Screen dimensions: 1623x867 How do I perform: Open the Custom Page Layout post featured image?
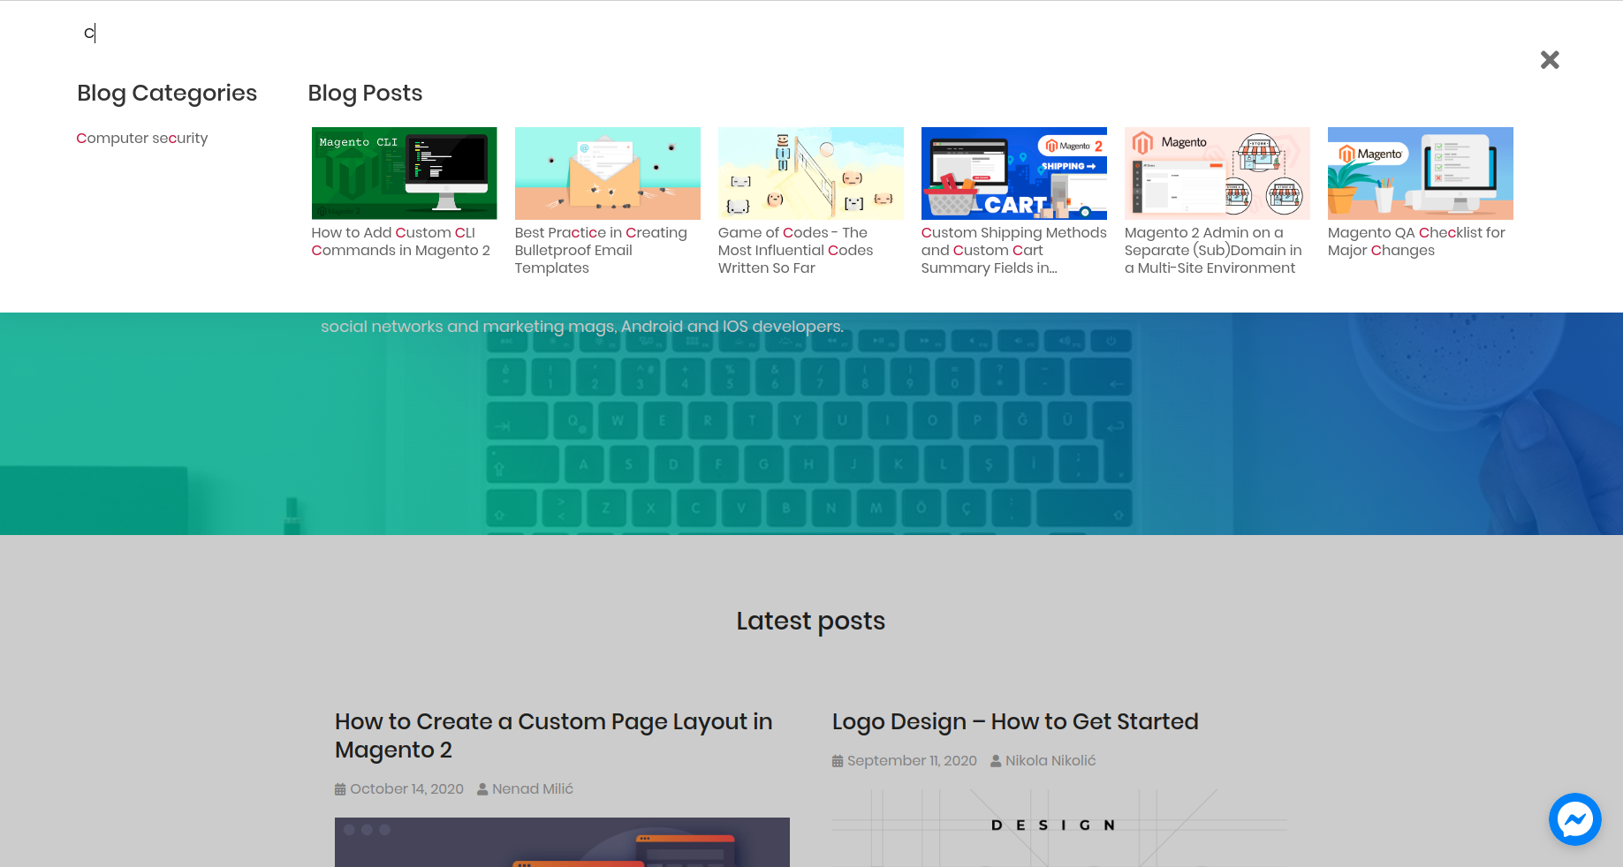click(562, 842)
